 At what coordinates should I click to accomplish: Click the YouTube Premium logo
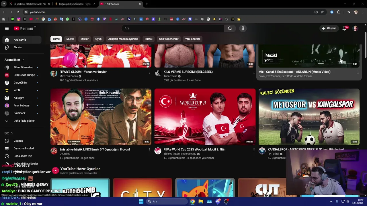click(x=24, y=28)
